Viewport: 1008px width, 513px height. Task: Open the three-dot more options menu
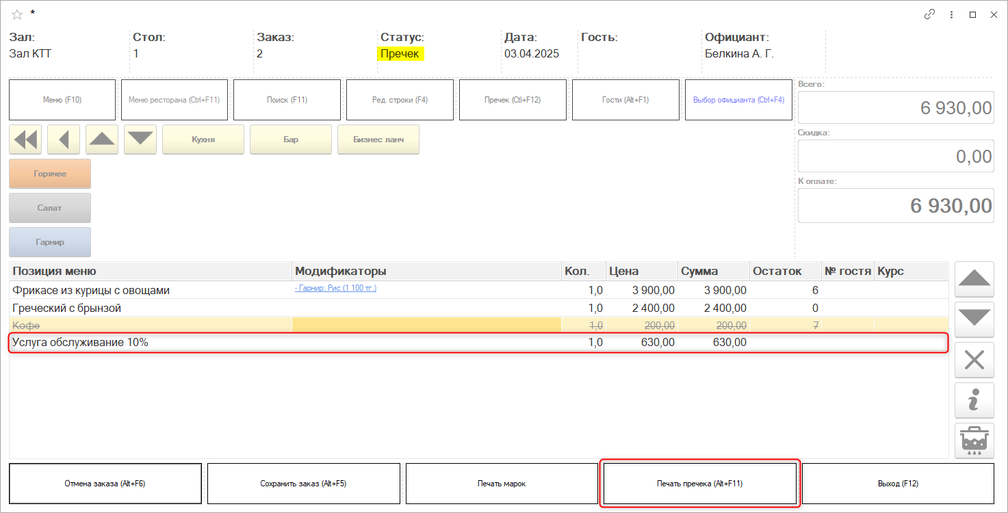coord(951,14)
